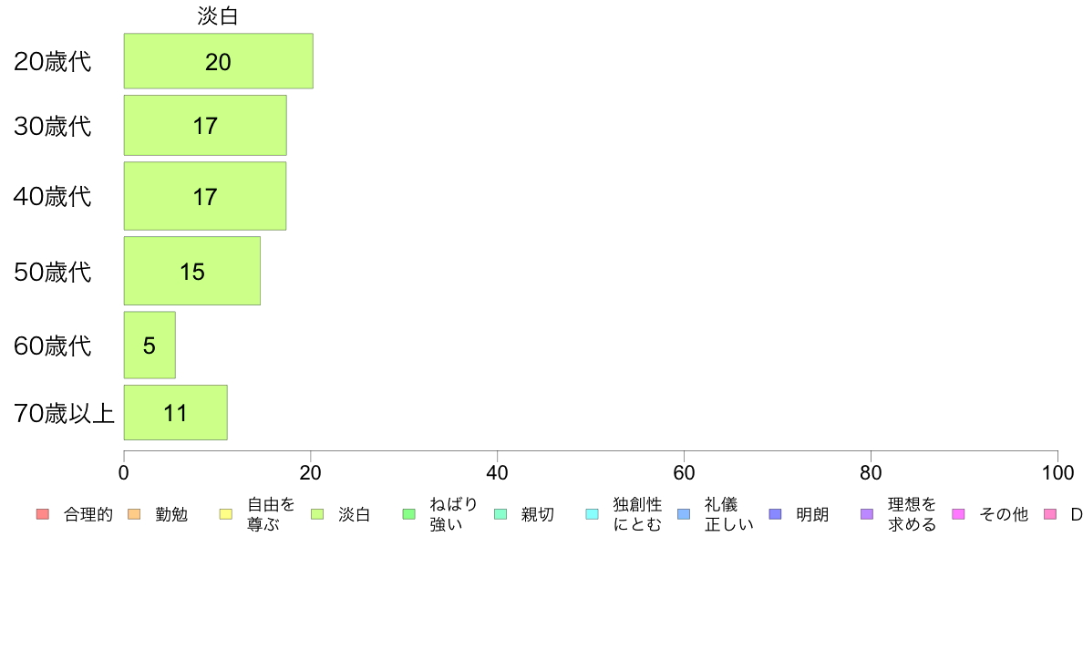The height and width of the screenshot is (671, 1083).
Task: Click the 独創性にとむ cyan legend swatch
Action: coord(592,514)
